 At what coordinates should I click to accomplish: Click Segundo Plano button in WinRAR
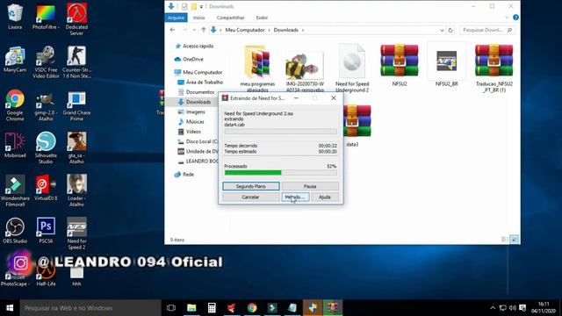pos(251,186)
